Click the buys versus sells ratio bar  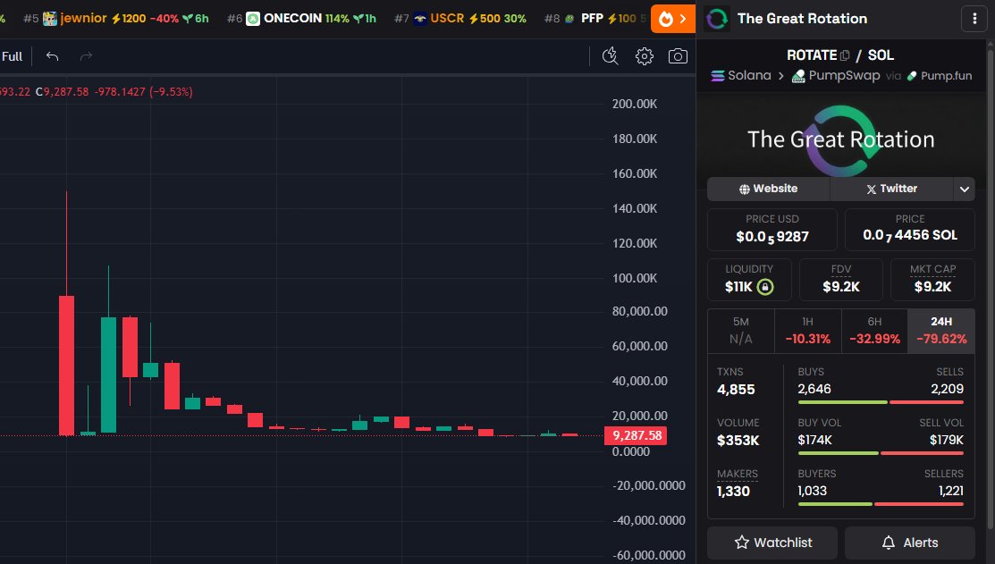881,402
